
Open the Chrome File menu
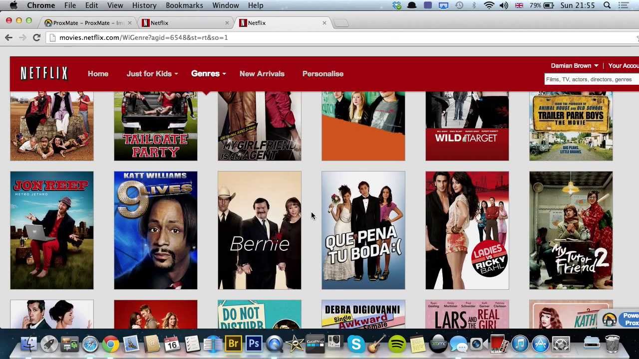(x=70, y=5)
